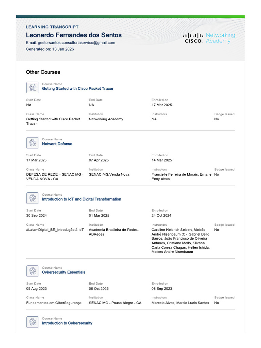Click the Cybersecurity Essentials course badge icon
The height and width of the screenshot is (348, 261).
pyautogui.click(x=32, y=271)
